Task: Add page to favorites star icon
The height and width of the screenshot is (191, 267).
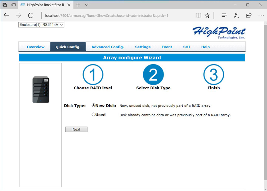Action: pyautogui.click(x=207, y=15)
